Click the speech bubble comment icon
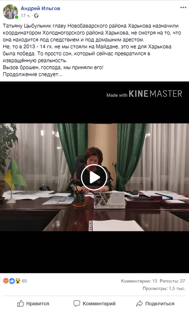Viewport: 189px width, 310px height. pyautogui.click(x=77, y=303)
